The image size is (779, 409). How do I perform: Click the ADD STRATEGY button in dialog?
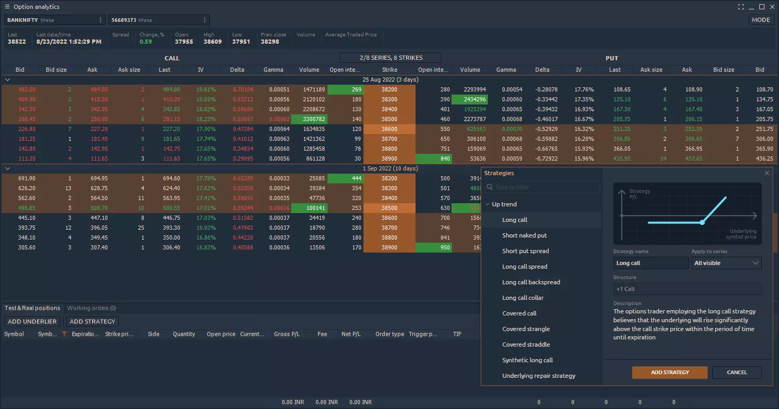(670, 373)
